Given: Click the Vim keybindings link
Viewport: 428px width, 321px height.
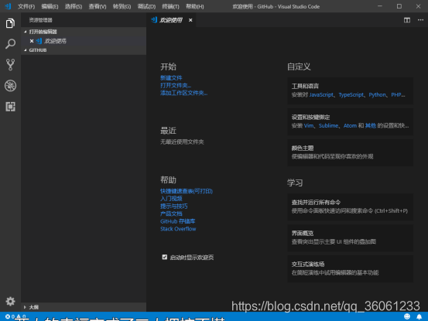Looking at the screenshot, I should (x=309, y=126).
